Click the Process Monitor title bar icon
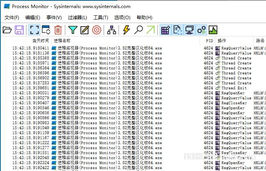The width and height of the screenshot is (266, 171). coord(7,7)
